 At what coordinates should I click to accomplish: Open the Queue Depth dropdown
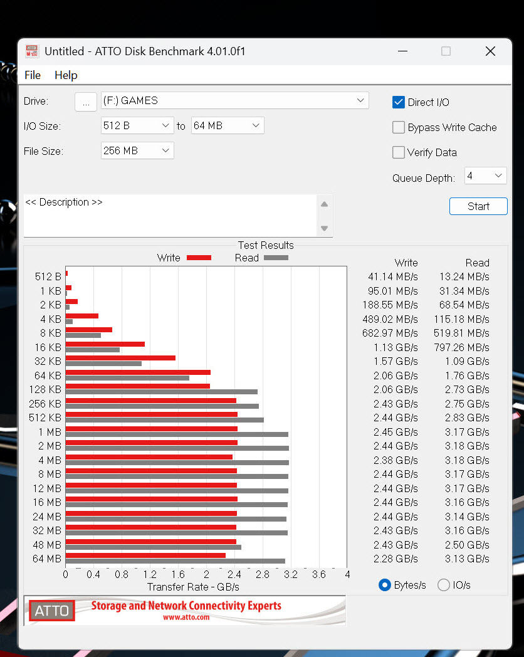(486, 176)
